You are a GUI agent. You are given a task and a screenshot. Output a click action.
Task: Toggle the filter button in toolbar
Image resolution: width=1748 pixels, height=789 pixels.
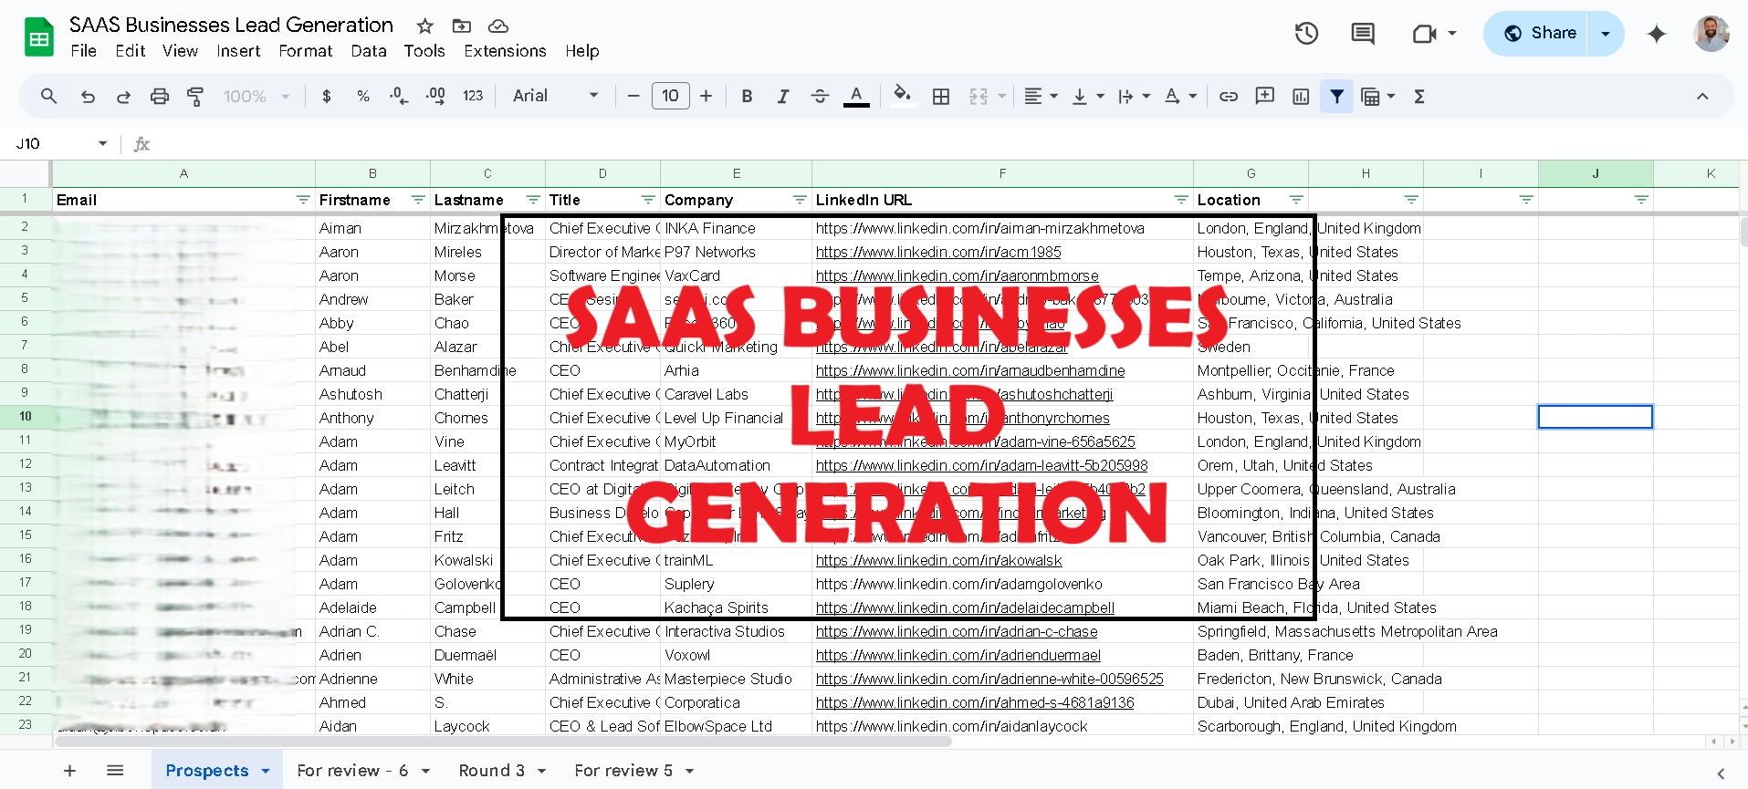[x=1336, y=97]
